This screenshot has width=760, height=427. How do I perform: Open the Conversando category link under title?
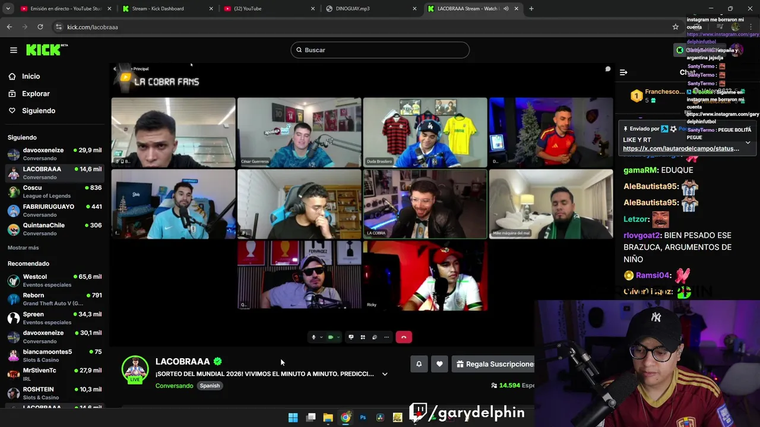coord(174,386)
